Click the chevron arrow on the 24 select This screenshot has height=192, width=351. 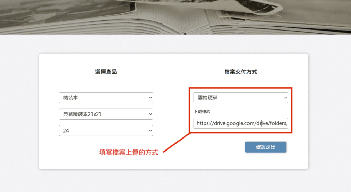point(150,131)
